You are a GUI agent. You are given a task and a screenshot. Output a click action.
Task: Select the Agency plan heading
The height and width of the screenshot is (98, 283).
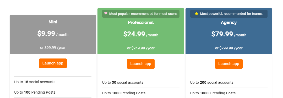[x=229, y=23]
